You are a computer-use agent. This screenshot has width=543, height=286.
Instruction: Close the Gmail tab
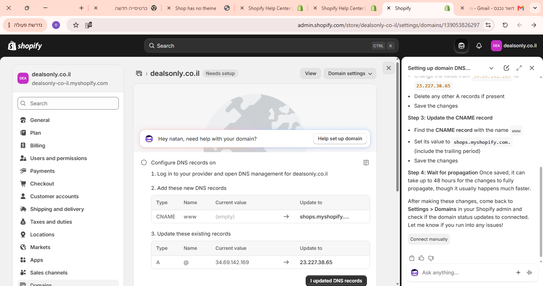tap(462, 8)
